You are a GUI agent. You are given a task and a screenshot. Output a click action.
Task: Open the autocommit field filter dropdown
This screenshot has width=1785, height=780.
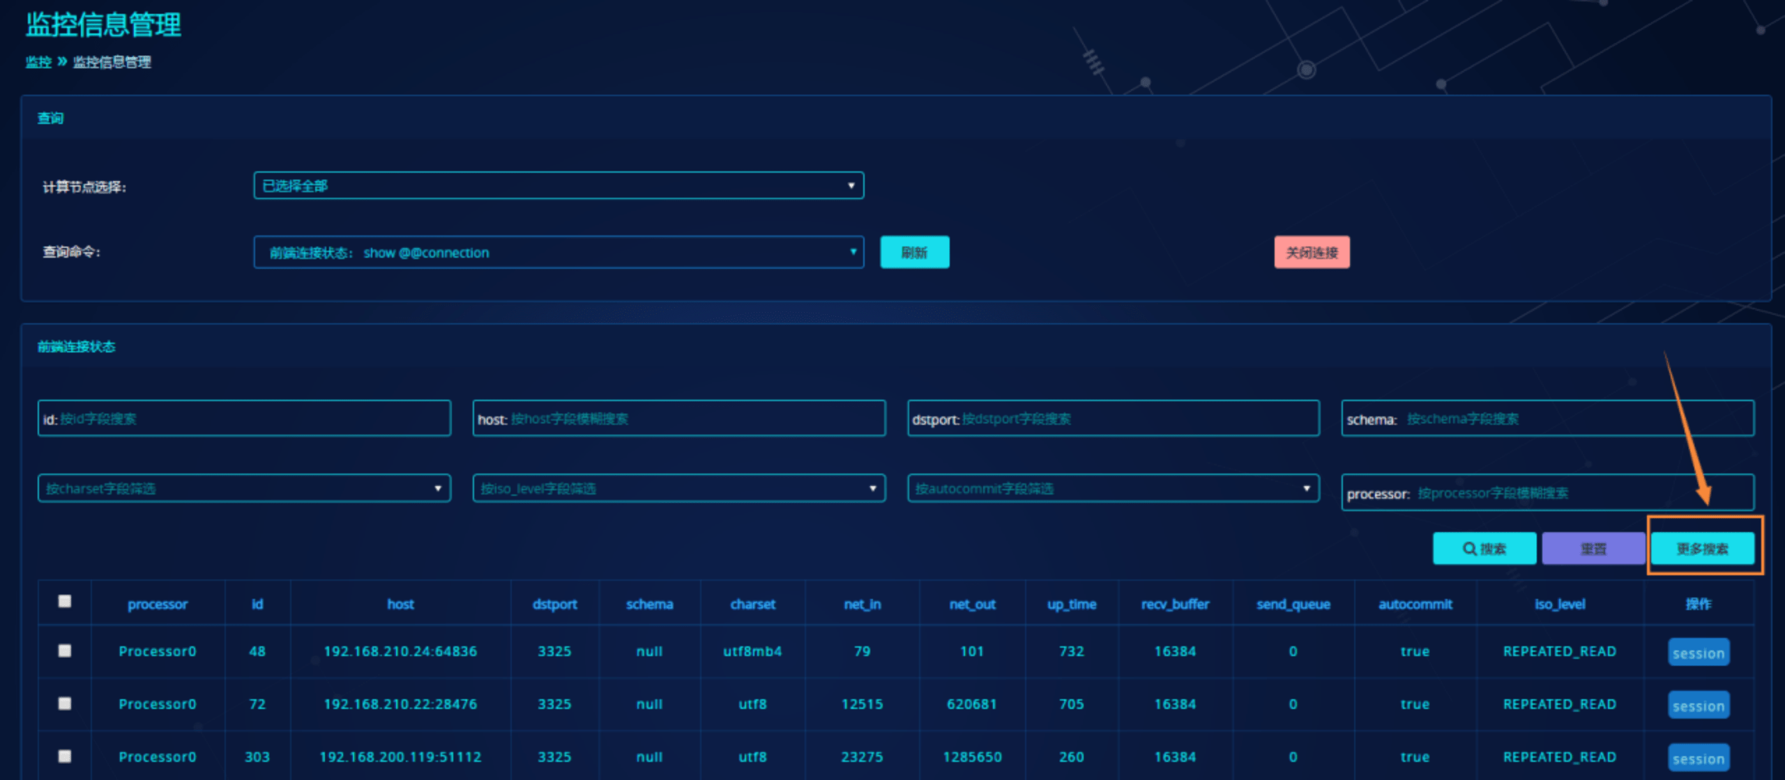[x=1113, y=489]
